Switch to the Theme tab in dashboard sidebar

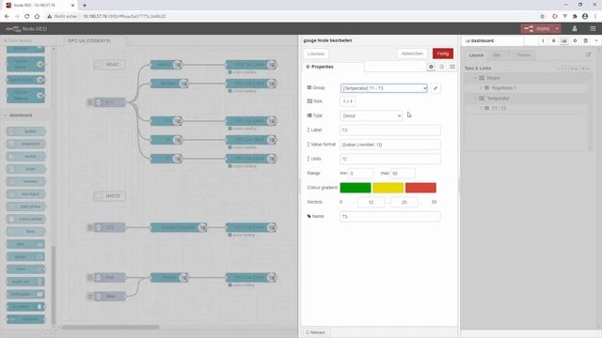523,55
